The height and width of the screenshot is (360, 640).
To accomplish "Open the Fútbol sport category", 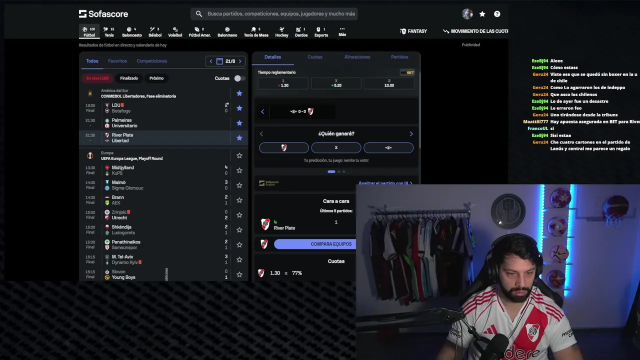I will 89,31.
